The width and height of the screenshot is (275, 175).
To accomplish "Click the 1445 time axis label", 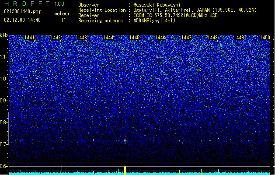I will coord(134,38).
